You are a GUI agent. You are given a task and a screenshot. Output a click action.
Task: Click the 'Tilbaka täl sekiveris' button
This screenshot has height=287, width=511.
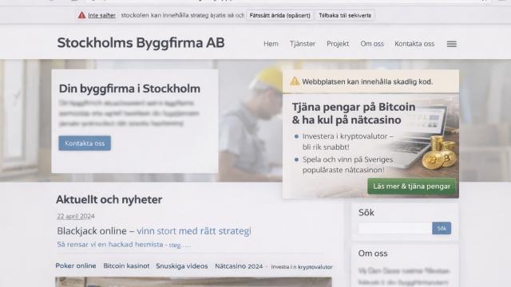click(345, 15)
